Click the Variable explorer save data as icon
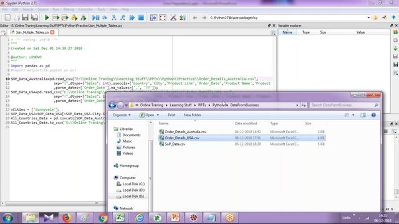The height and width of the screenshot is (224, 399). pos(395,64)
